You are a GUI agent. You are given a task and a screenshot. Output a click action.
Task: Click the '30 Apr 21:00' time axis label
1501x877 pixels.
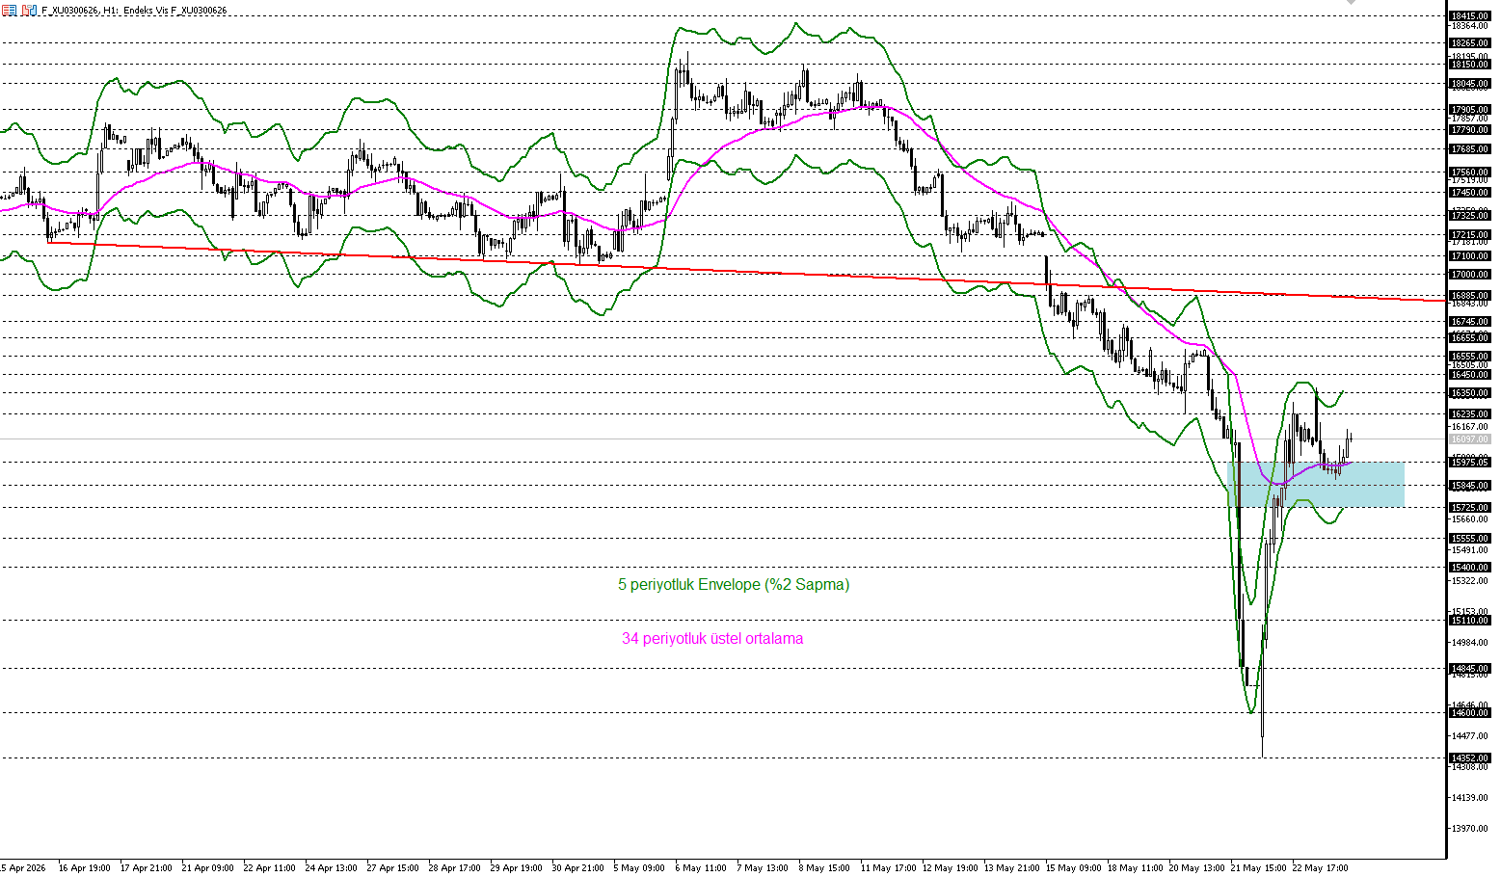[x=577, y=868]
